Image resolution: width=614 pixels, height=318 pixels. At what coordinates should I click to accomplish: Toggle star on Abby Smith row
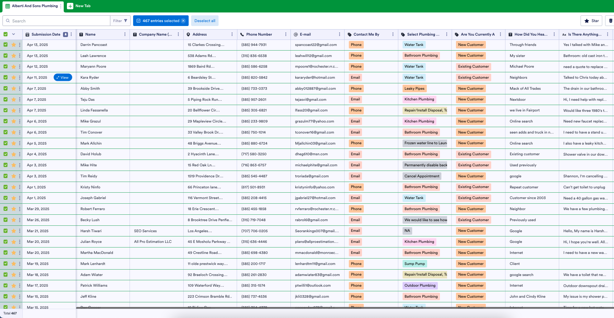coord(14,89)
